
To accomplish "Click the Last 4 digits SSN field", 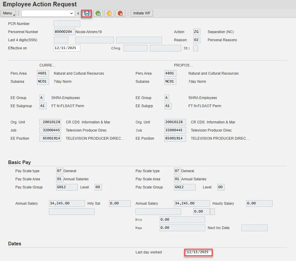I will tap(61, 40).
